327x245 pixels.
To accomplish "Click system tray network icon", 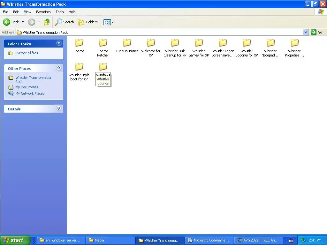I will [x=303, y=240].
